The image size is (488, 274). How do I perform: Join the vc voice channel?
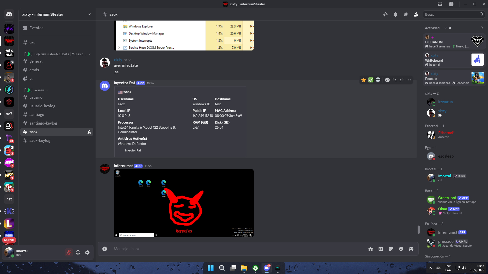tap(57, 79)
